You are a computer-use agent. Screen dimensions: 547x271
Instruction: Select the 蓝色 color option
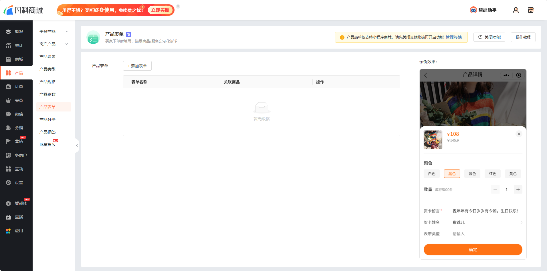[x=472, y=174]
